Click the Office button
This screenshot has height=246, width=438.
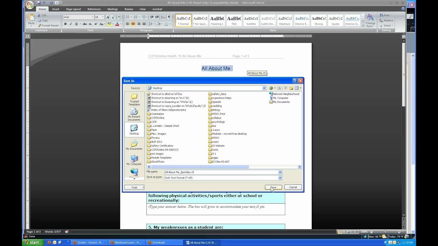pos(30,5)
